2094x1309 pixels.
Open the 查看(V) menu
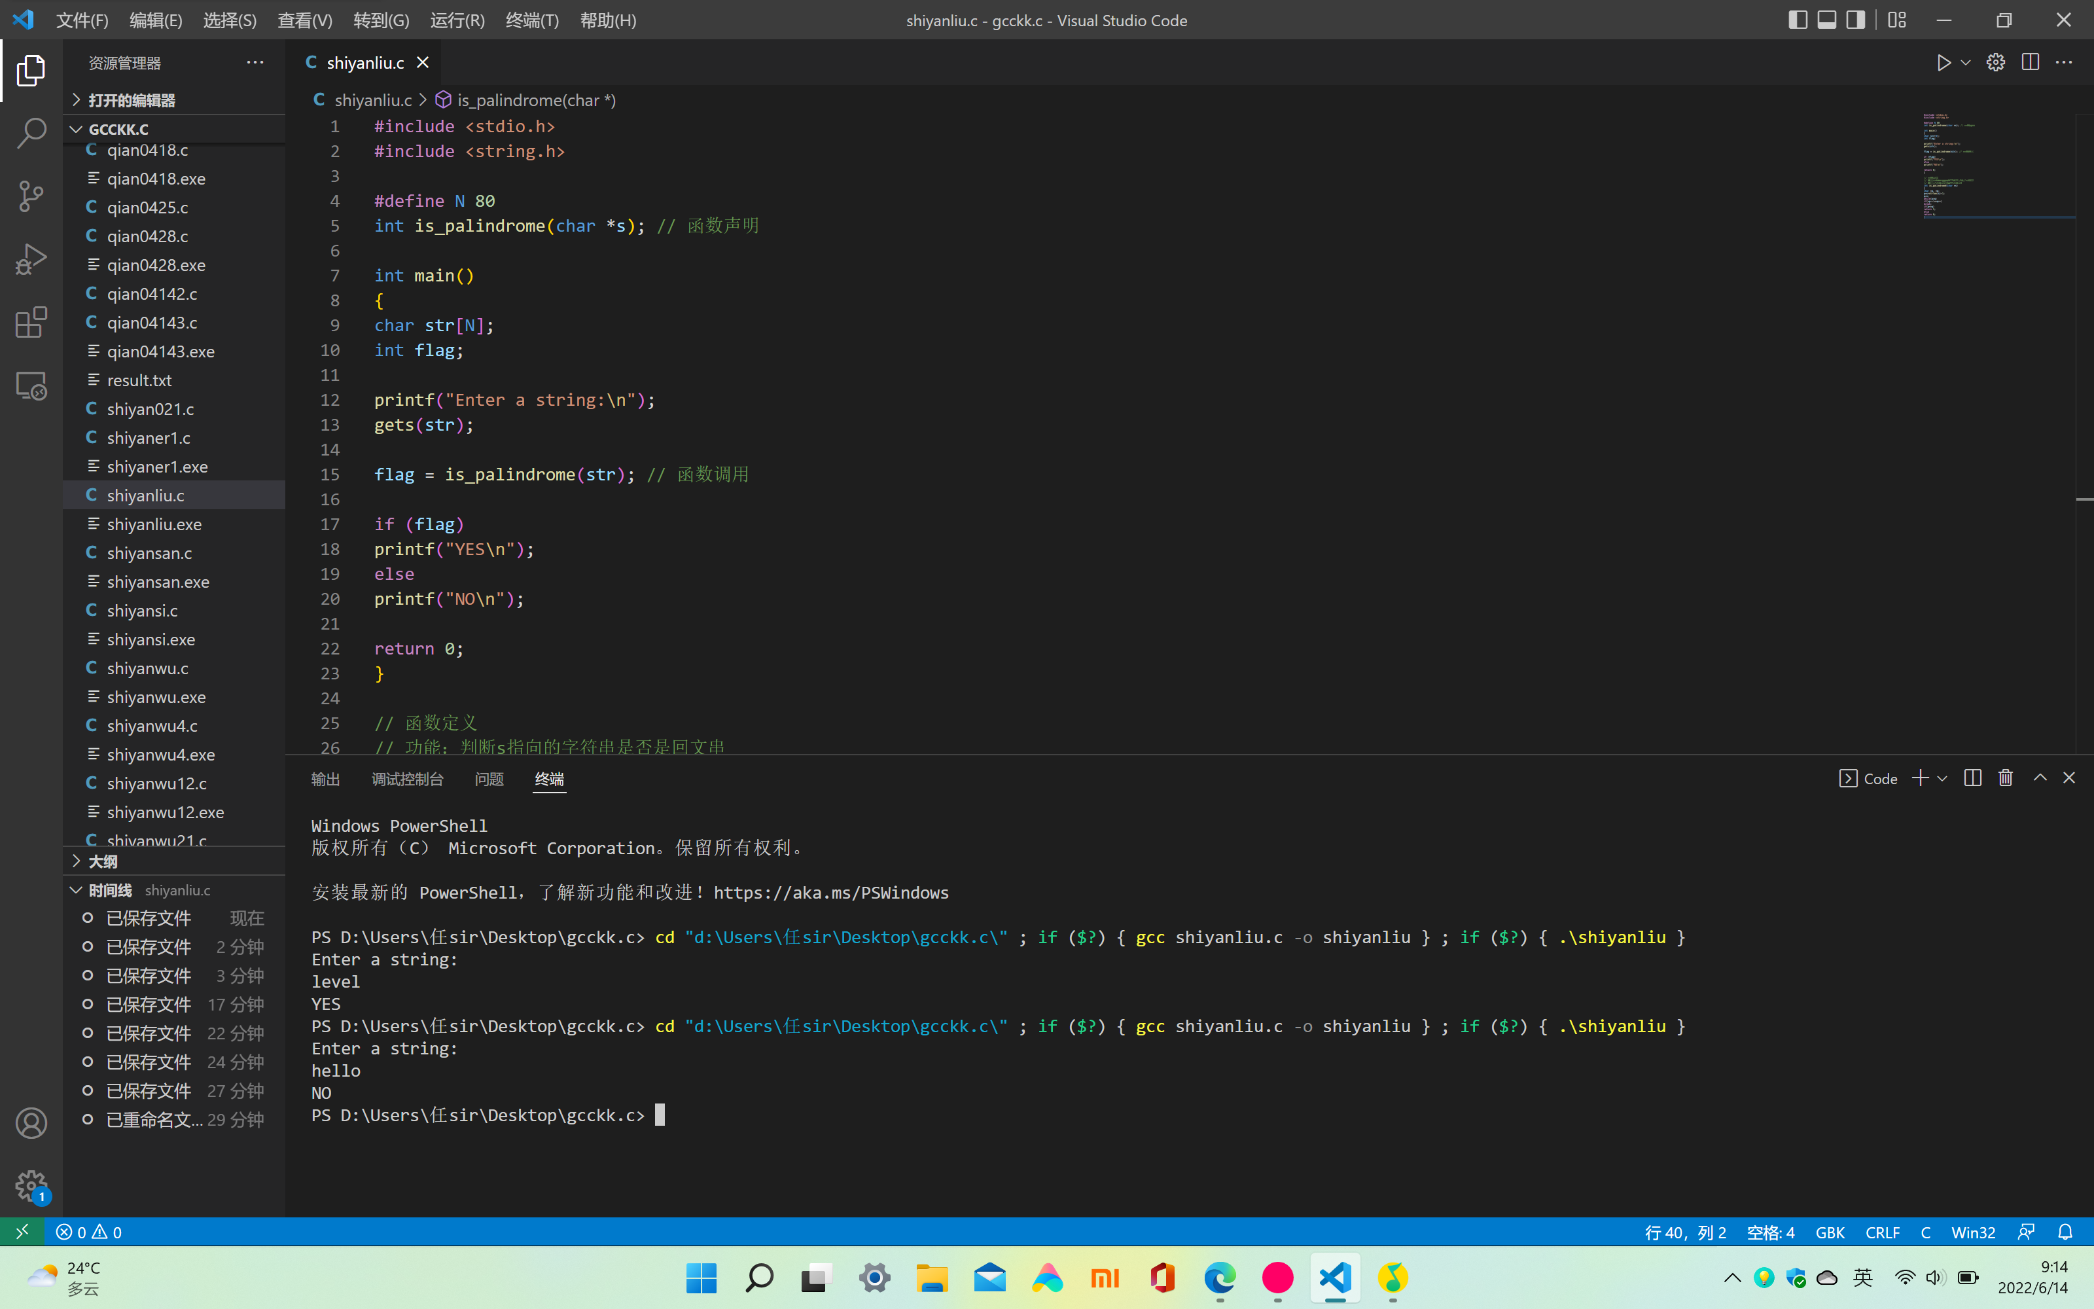pyautogui.click(x=304, y=20)
